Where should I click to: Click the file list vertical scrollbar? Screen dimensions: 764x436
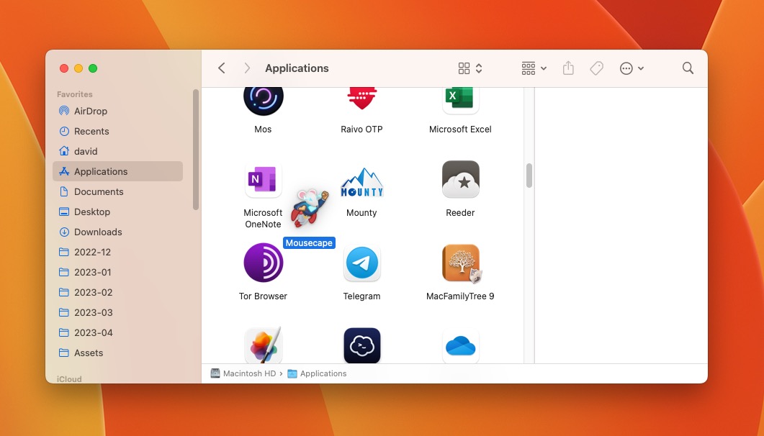[x=529, y=176]
